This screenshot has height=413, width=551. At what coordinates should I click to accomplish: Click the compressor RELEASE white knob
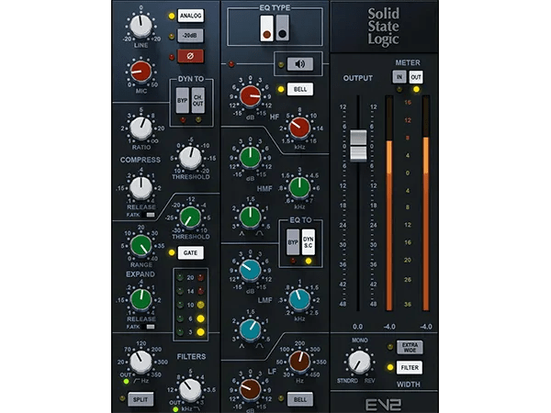click(x=141, y=187)
